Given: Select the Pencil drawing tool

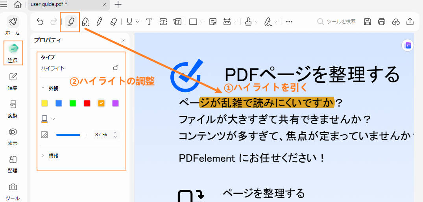Looking at the screenshot, I should tap(99, 22).
